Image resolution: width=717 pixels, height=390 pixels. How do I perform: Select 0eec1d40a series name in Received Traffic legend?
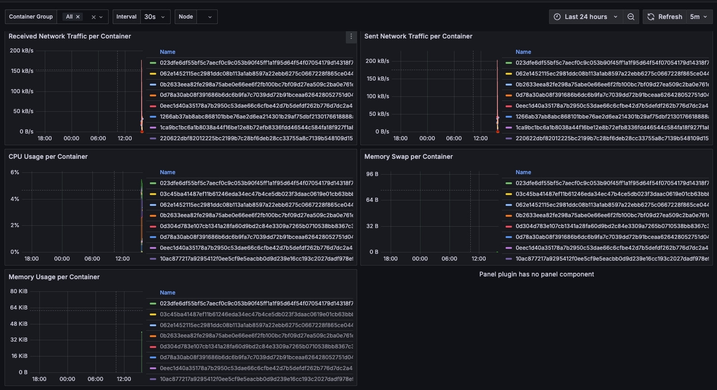click(x=257, y=106)
